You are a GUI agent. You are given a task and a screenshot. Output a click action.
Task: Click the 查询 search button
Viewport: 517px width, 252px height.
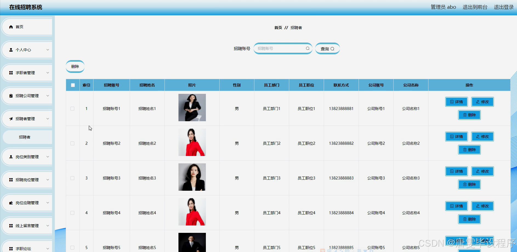(x=328, y=49)
